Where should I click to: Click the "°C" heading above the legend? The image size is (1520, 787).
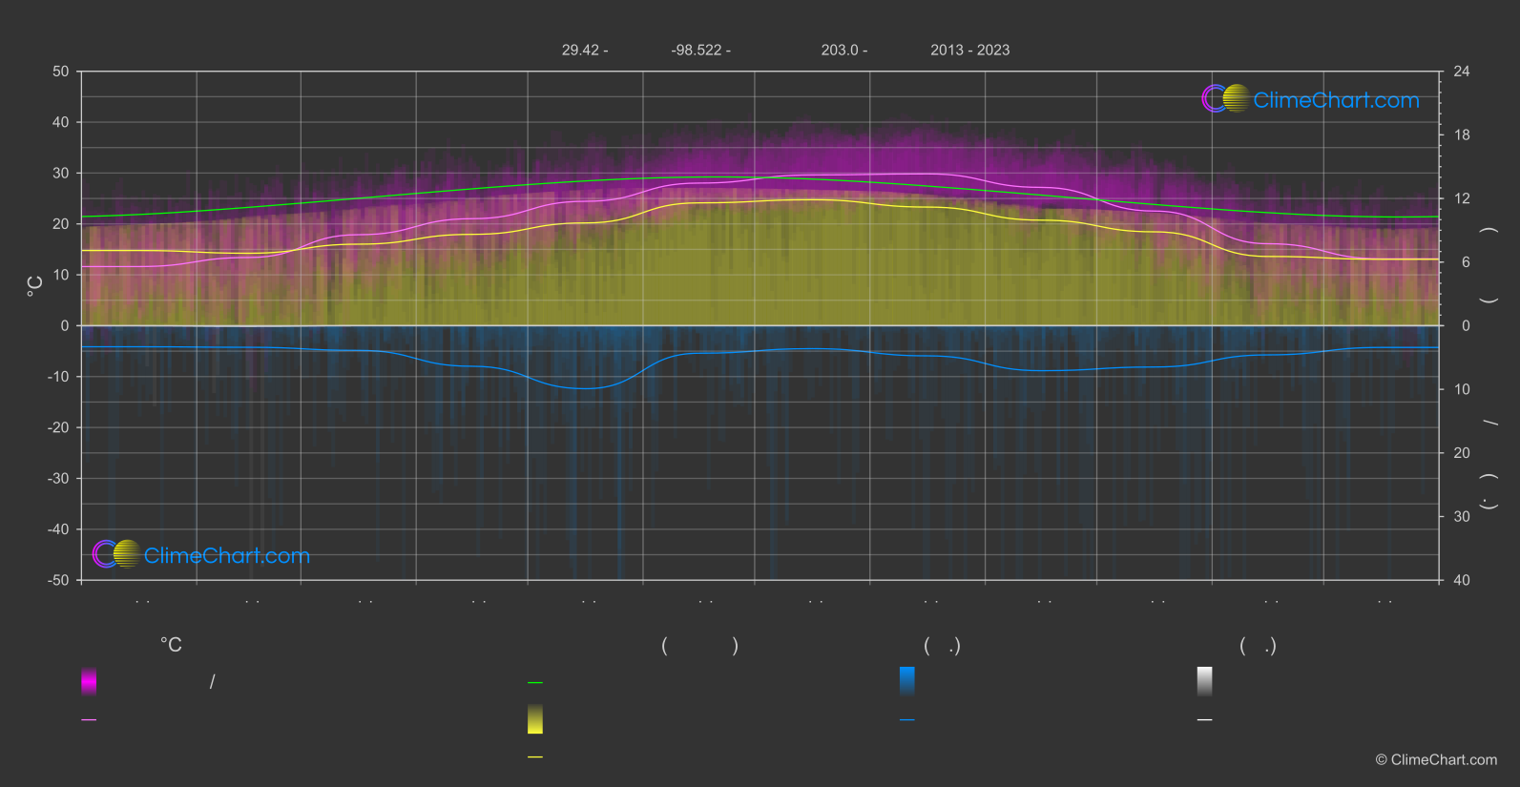click(171, 646)
